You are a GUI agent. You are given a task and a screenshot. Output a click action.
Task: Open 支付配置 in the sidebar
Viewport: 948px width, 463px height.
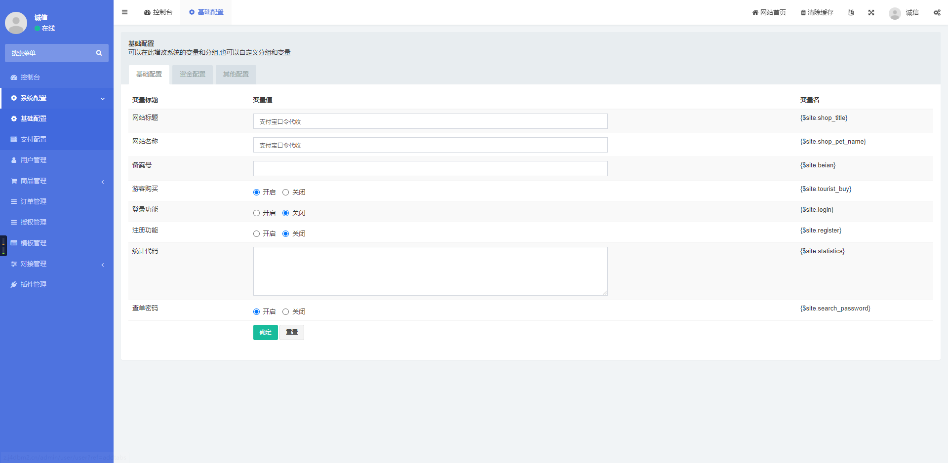tap(57, 140)
